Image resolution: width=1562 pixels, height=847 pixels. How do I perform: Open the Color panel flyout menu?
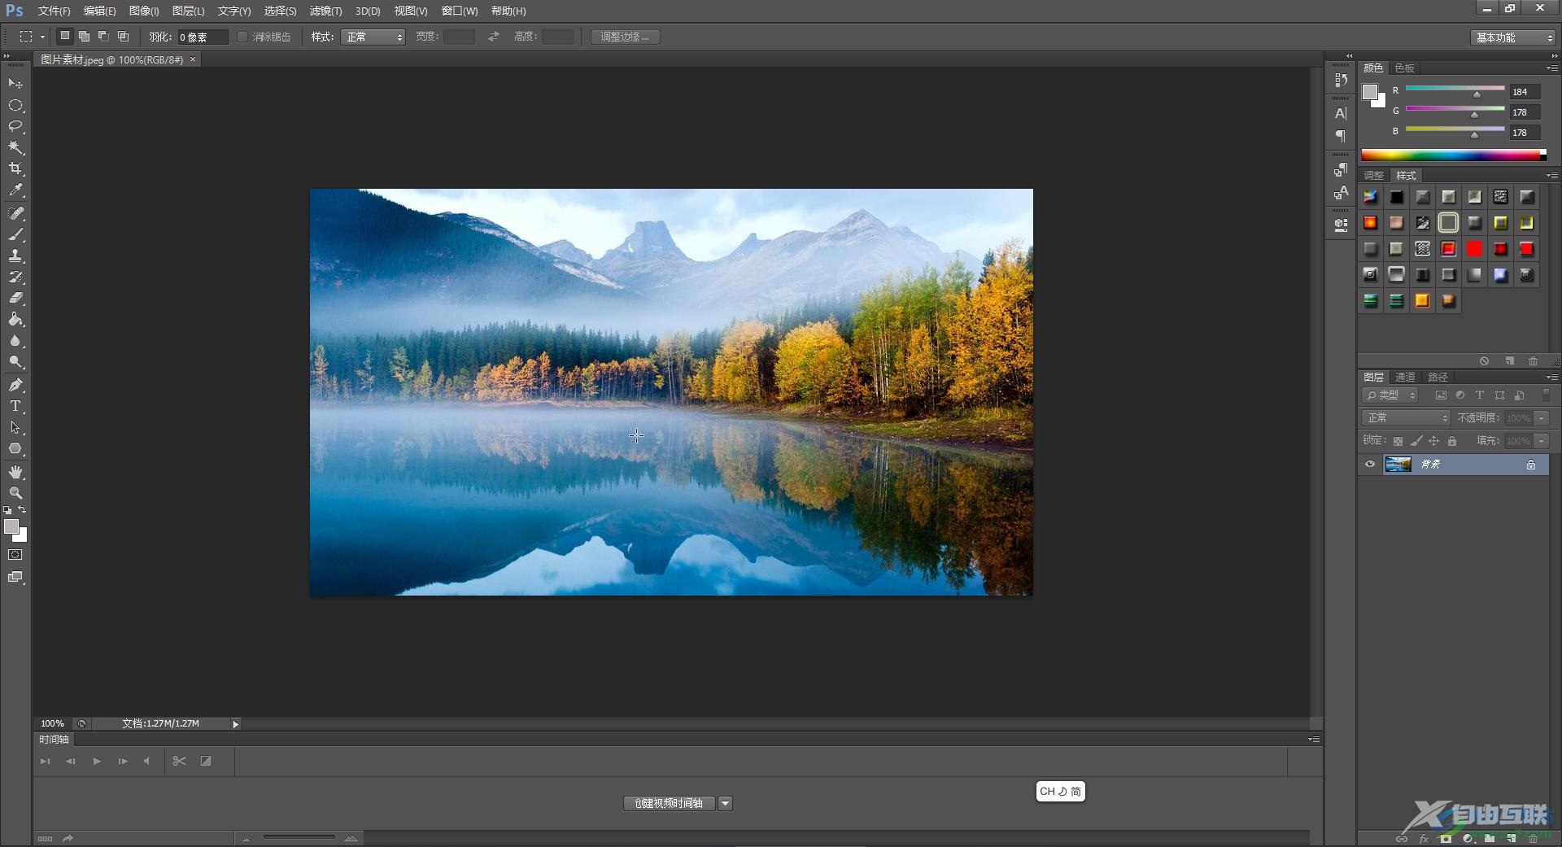click(1551, 68)
